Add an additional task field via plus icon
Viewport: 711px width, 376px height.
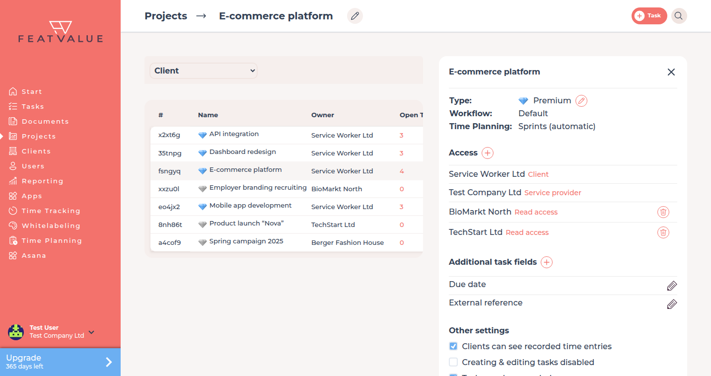(x=547, y=262)
